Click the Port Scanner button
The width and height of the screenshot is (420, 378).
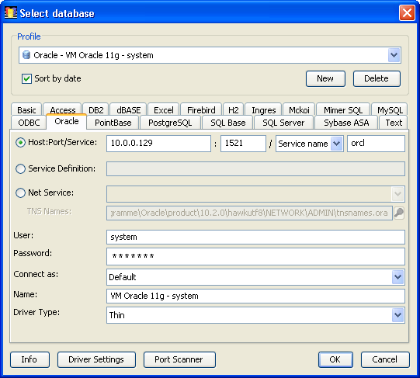click(179, 359)
